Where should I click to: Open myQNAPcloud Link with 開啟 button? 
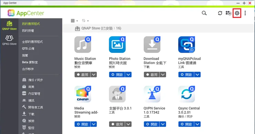tap(186, 75)
